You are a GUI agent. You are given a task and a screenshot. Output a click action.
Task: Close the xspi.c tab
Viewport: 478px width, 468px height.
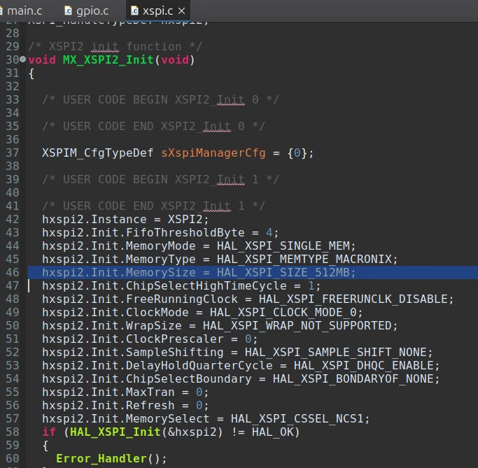(182, 11)
